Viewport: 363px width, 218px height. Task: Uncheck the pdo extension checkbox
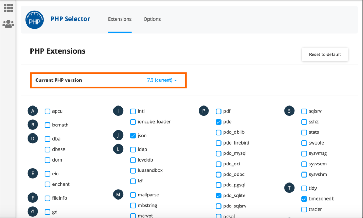(218, 122)
